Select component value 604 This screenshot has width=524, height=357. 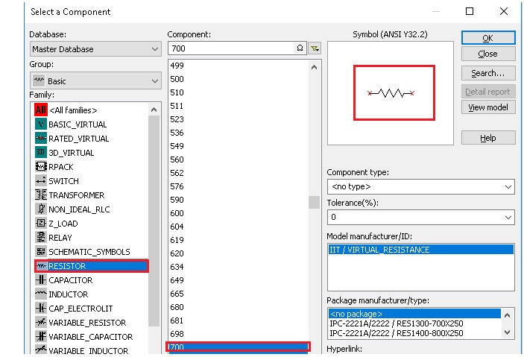click(x=177, y=227)
